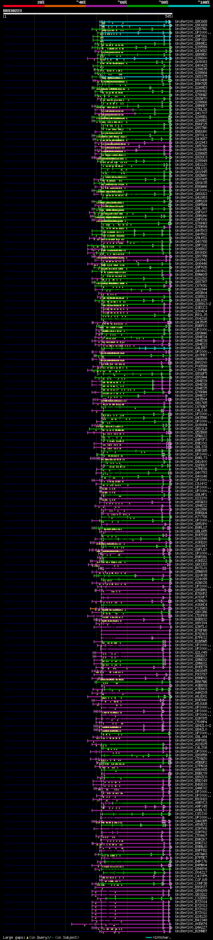Select hit label UniRef100_Q9FSG1

[191, 36]
